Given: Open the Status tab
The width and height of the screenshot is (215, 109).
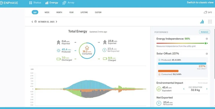Looking at the screenshot, I should pyautogui.click(x=35, y=3).
